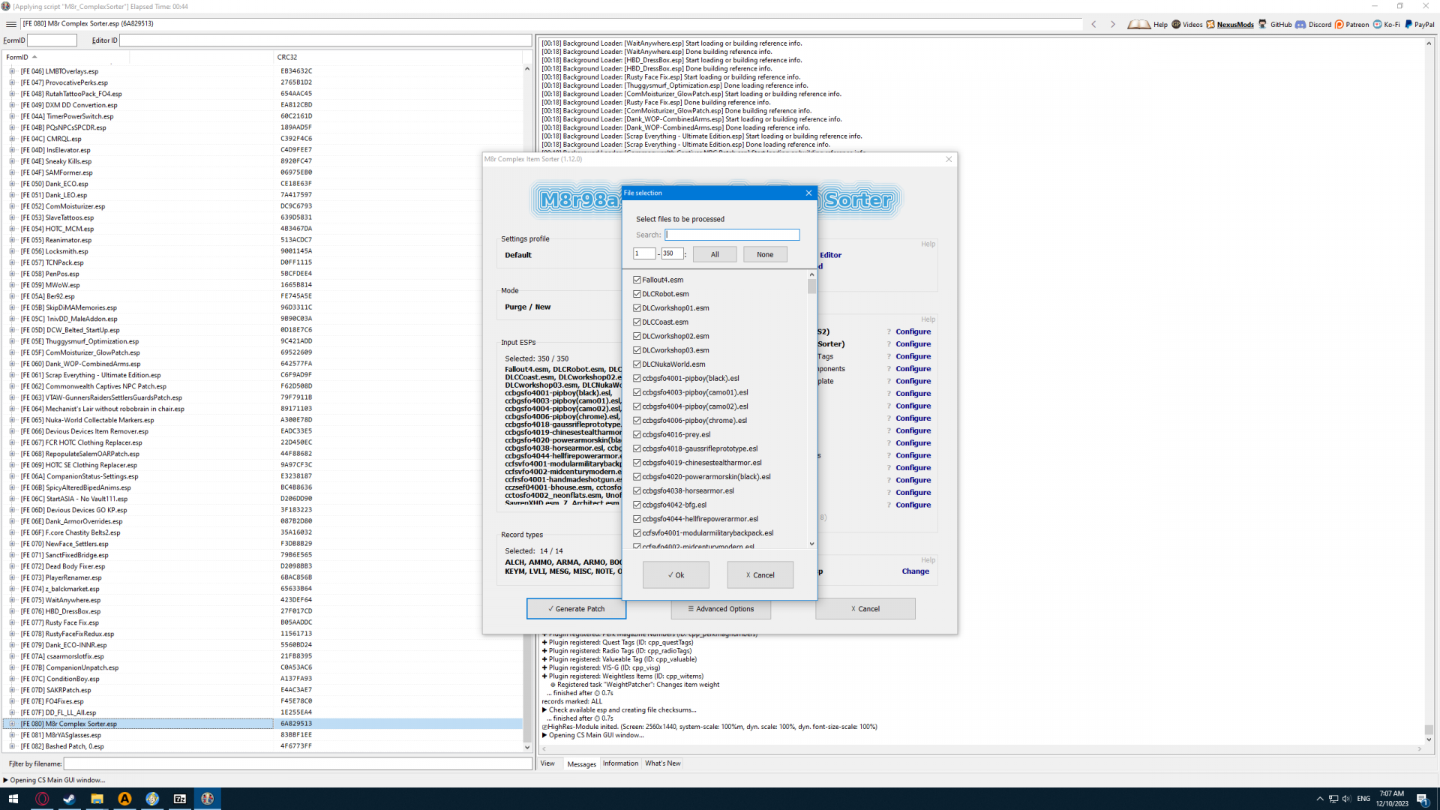The height and width of the screenshot is (810, 1440).
Task: Switch to the Information tab
Action: pyautogui.click(x=620, y=763)
